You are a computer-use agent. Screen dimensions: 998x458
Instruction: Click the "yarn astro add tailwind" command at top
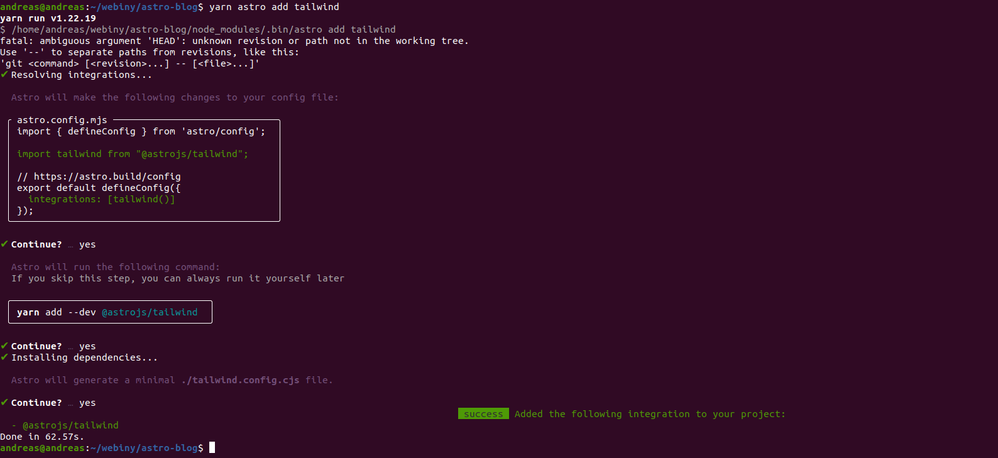click(x=274, y=7)
